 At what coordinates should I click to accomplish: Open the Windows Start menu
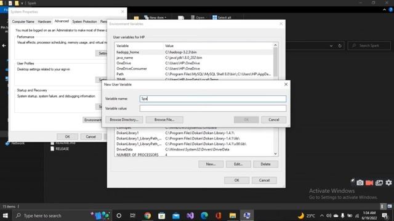(6, 215)
